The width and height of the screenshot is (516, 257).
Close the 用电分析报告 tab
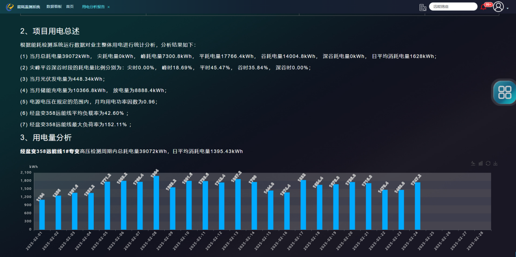(108, 7)
